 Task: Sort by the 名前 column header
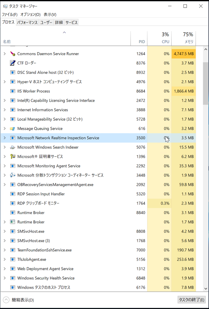65,38
